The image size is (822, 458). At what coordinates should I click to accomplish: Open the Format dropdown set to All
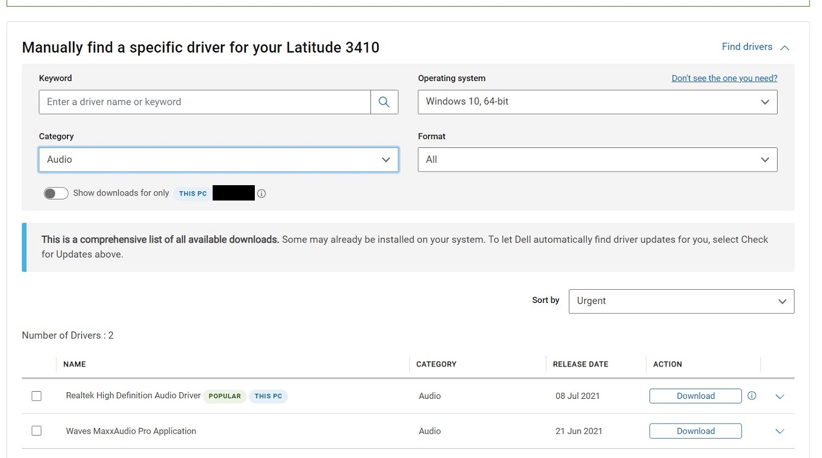[597, 159]
